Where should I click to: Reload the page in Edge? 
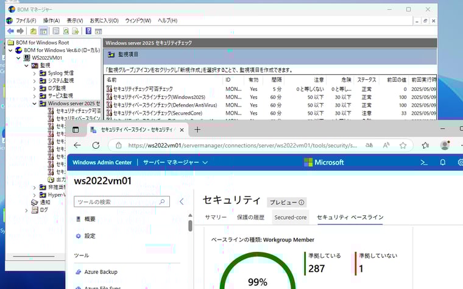tap(96, 145)
